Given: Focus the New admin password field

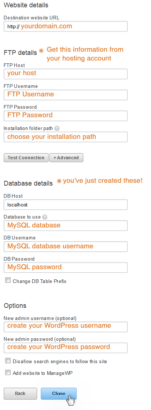Looking at the screenshot, I should [66, 348].
